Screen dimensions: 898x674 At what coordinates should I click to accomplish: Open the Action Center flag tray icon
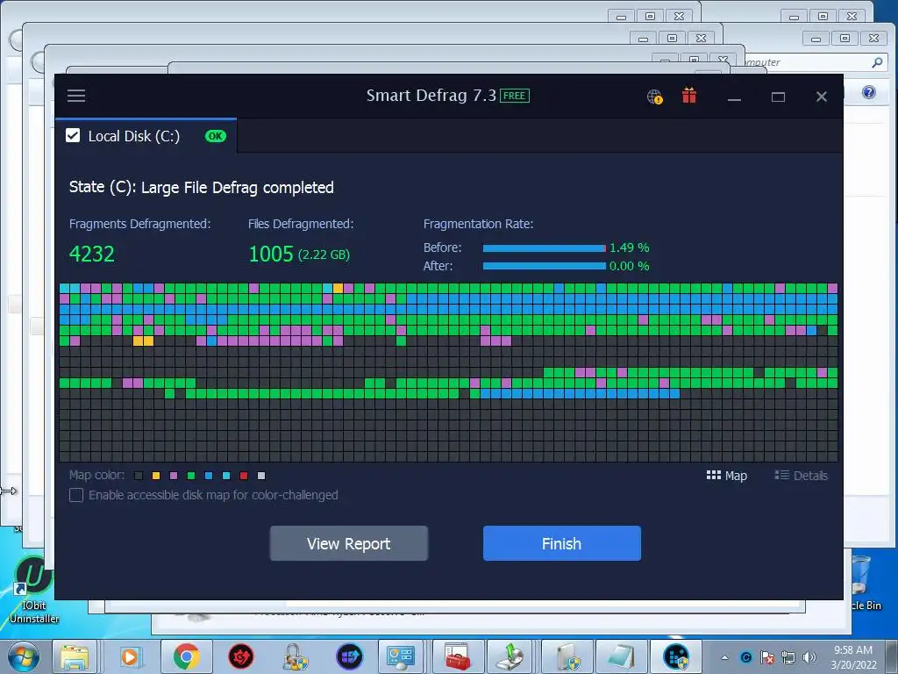tap(767, 657)
